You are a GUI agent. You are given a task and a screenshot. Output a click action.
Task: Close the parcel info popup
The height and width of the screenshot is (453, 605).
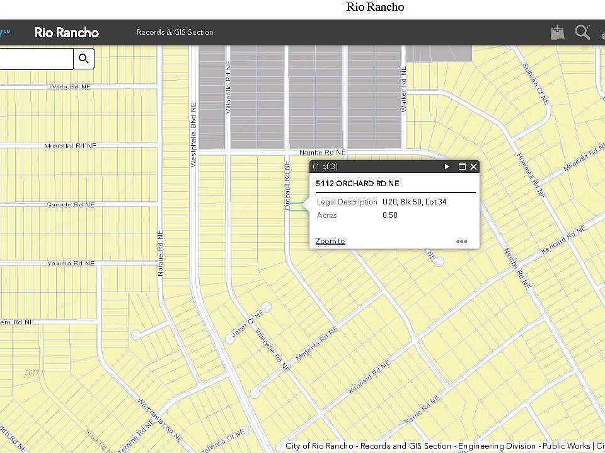point(474,167)
